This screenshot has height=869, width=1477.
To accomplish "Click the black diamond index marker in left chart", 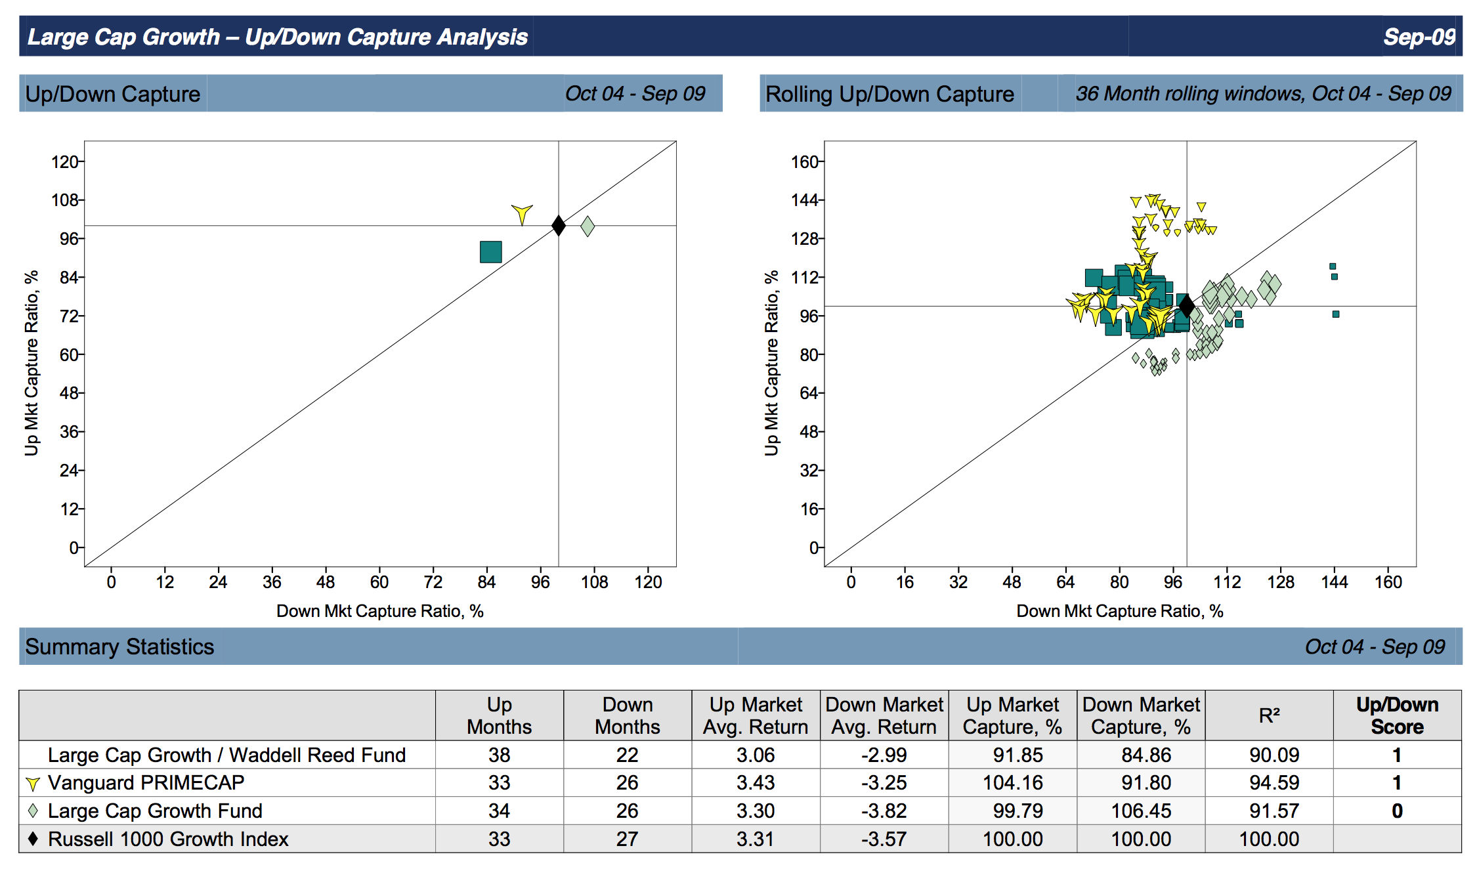I will point(558,225).
